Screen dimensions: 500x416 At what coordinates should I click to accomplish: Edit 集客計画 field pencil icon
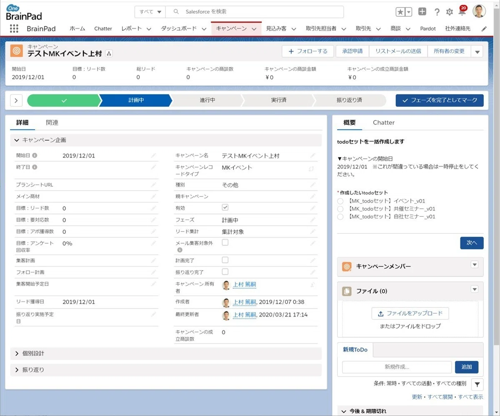coord(154,260)
